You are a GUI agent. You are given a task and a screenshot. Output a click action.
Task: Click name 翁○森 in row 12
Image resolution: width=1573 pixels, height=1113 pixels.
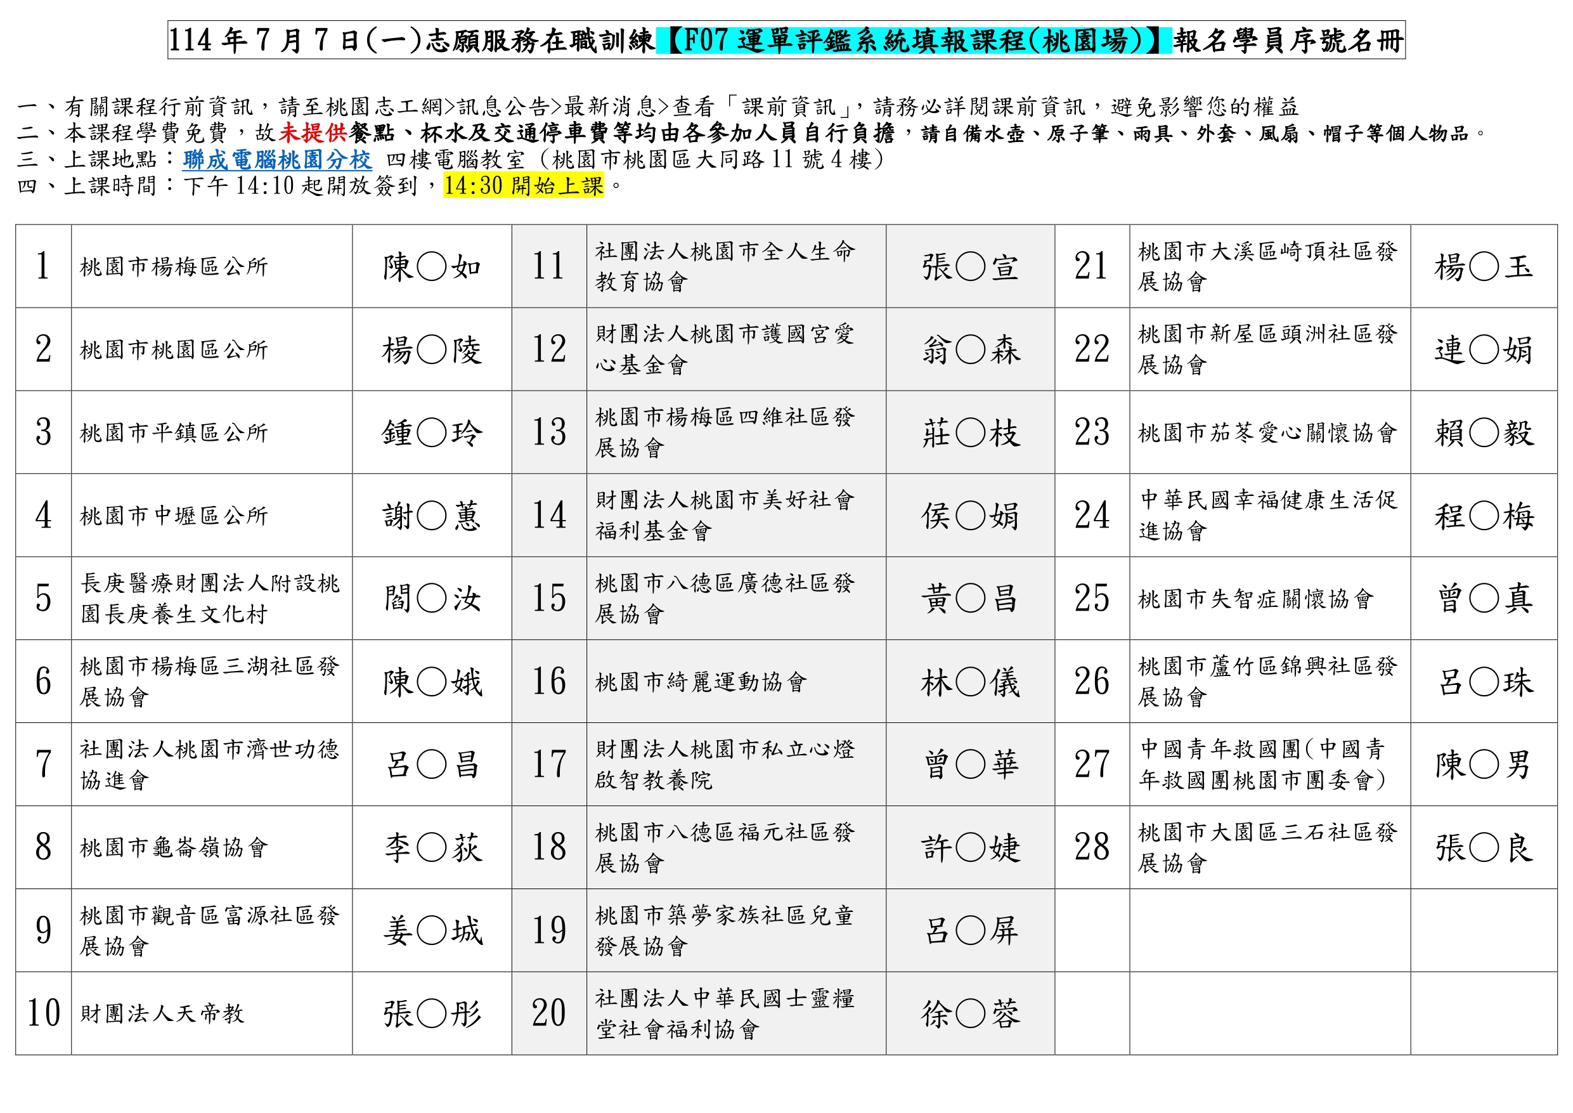[x=971, y=350]
